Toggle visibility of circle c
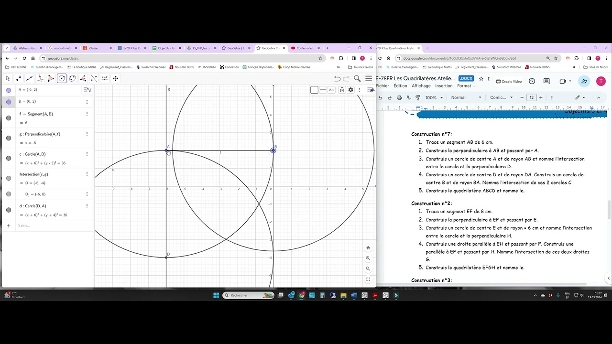This screenshot has width=612, height=344. [9, 158]
